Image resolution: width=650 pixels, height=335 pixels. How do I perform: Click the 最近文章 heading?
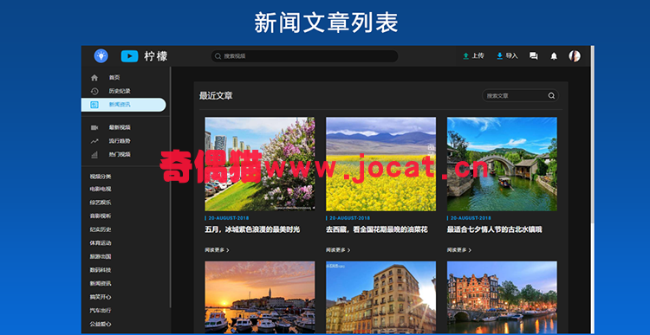tap(216, 96)
